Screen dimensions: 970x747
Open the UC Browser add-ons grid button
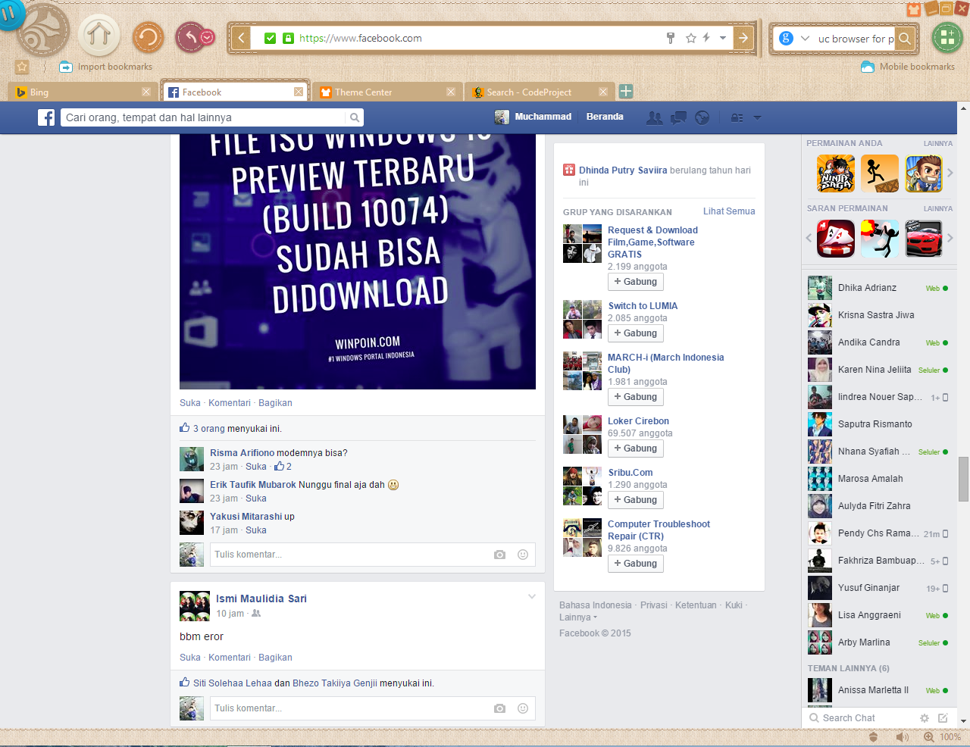[x=947, y=36]
